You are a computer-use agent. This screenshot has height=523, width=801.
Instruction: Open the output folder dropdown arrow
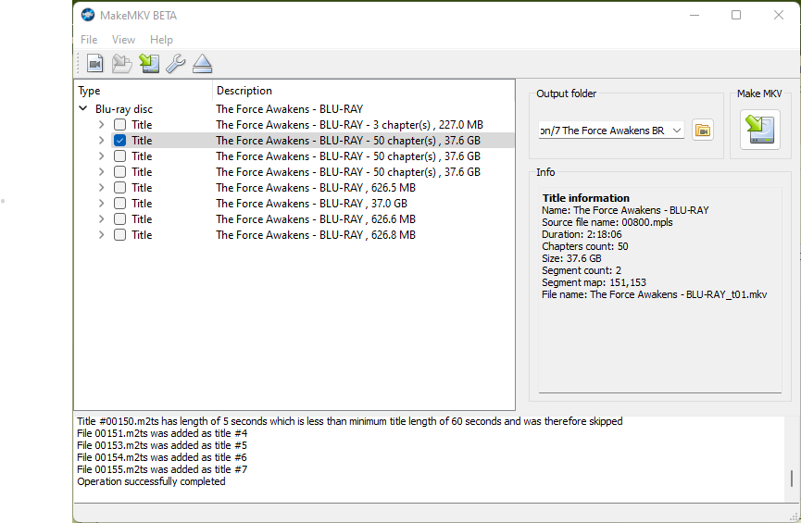coord(677,131)
